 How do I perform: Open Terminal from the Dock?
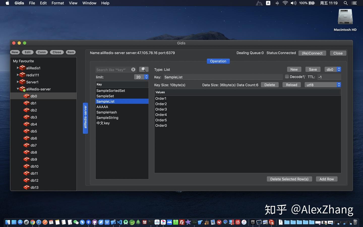[151, 222]
